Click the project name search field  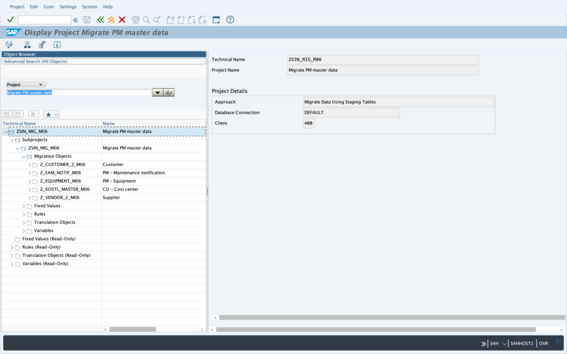pyautogui.click(x=79, y=92)
